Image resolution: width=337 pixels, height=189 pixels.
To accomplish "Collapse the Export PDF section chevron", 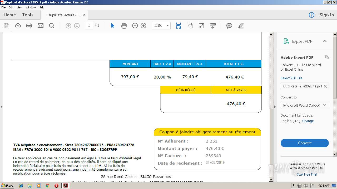I will click(325, 41).
